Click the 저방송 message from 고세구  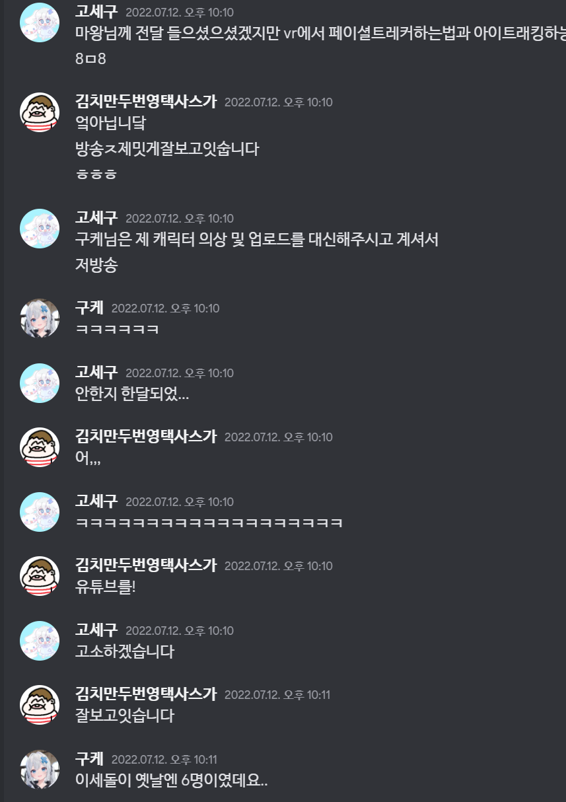97,265
